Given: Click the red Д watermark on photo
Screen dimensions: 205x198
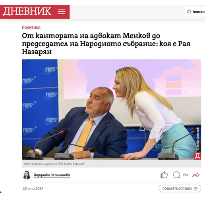Looking at the screenshot, I should [197, 156].
